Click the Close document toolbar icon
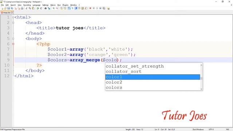 pyautogui.click(x=15, y=8)
